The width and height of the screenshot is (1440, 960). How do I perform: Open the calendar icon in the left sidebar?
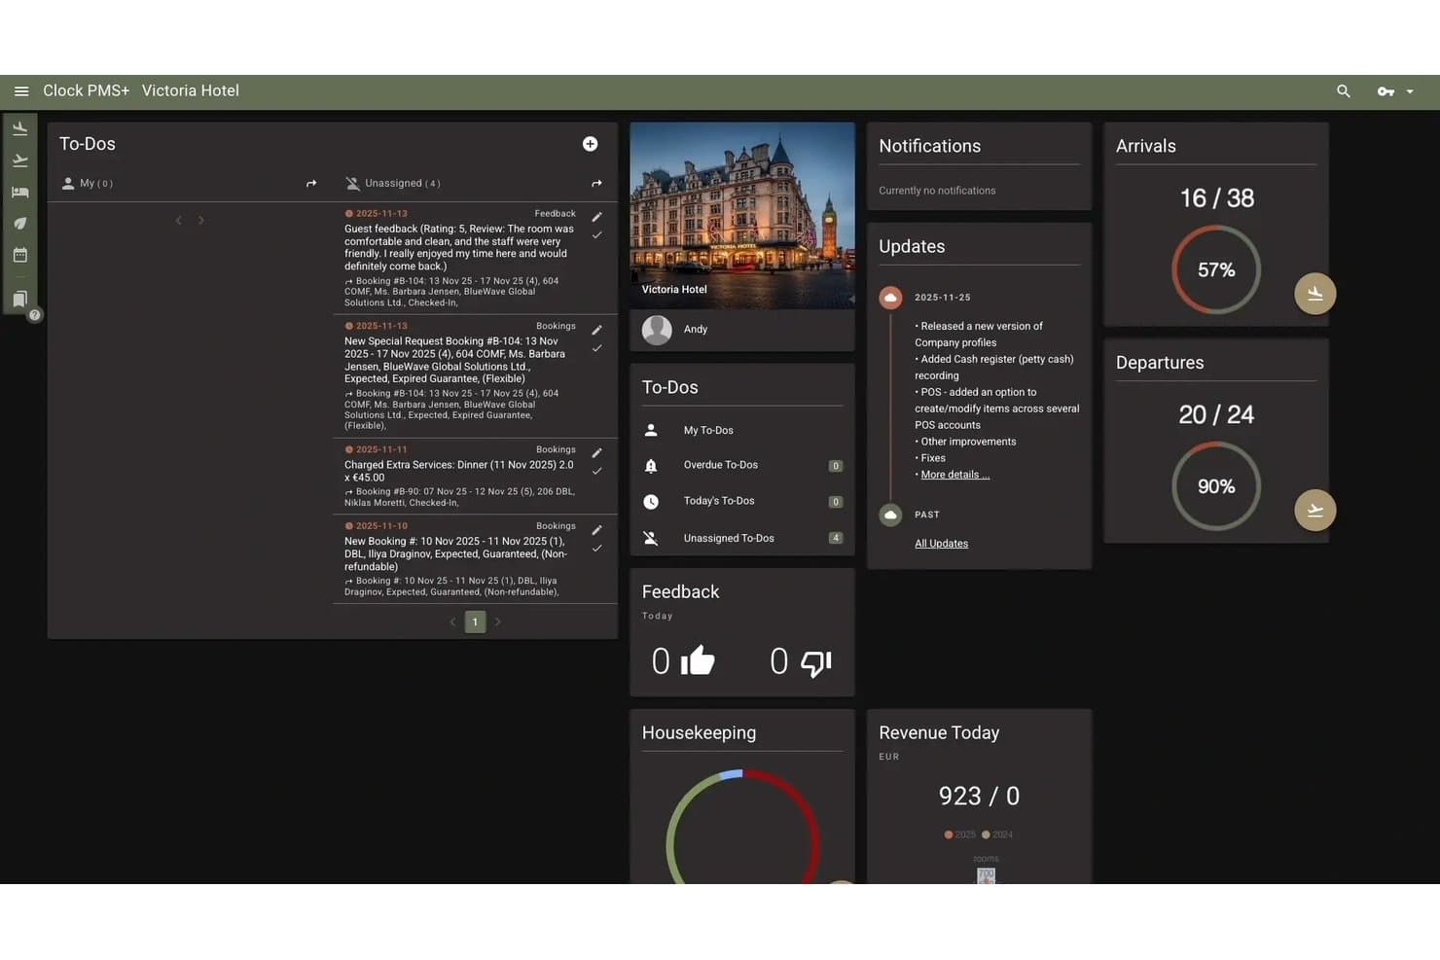coord(20,255)
